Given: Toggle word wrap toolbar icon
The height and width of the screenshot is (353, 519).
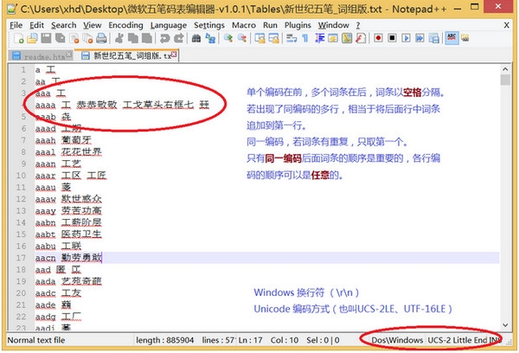Looking at the screenshot, I should 292,38.
